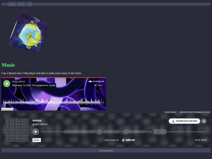Click the Music tag on woisa player
This screenshot has width=212, height=159.
(x=37, y=140)
